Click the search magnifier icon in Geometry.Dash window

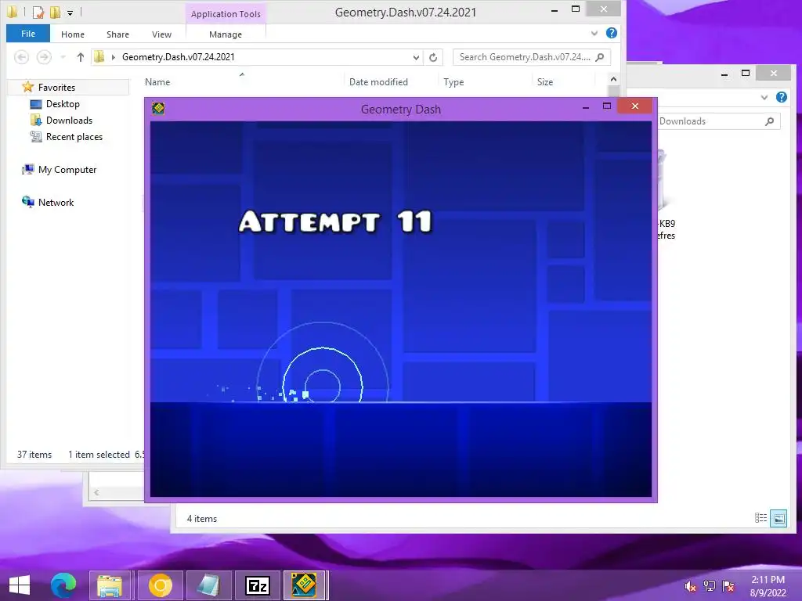[600, 57]
